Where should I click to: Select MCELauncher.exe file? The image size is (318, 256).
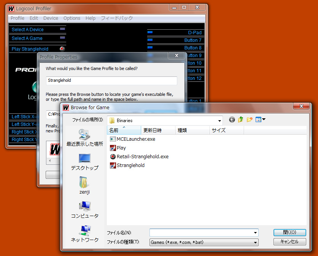click(x=132, y=139)
